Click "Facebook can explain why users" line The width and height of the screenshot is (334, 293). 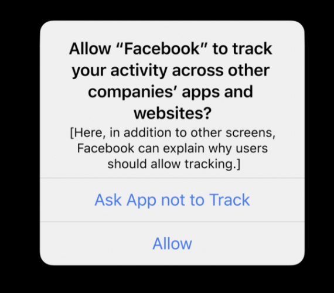coord(172,148)
